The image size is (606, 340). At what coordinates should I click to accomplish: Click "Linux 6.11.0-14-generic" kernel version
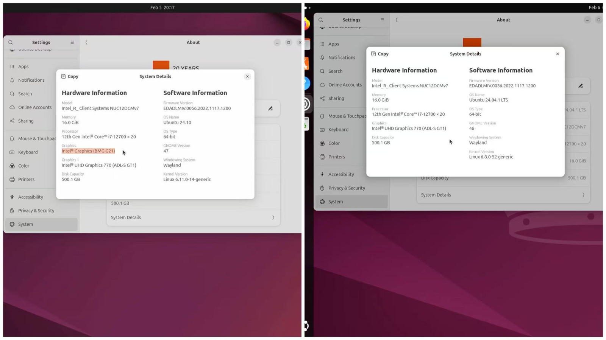click(x=187, y=180)
